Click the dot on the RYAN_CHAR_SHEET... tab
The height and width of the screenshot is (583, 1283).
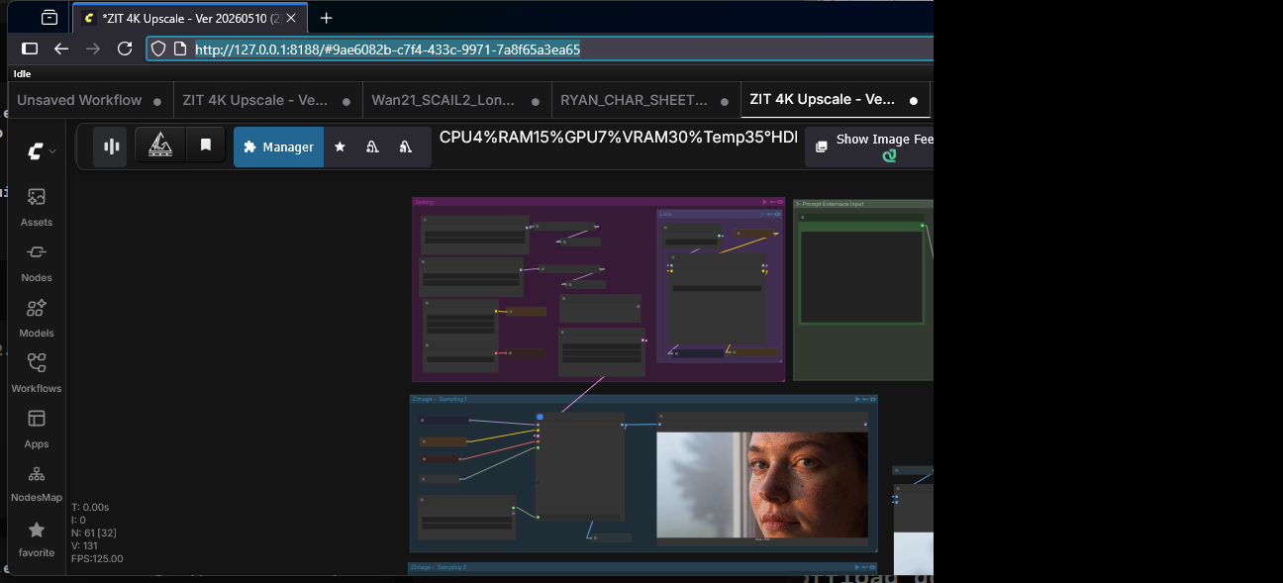(724, 101)
